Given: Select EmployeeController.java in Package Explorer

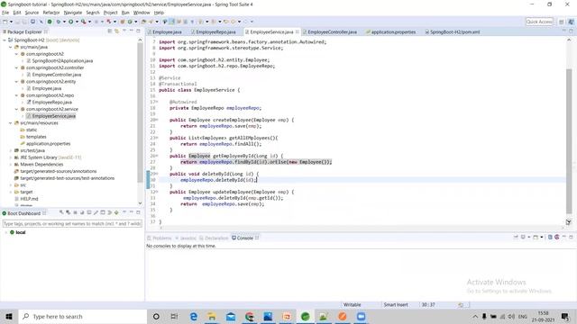Looking at the screenshot, I should 56,75.
